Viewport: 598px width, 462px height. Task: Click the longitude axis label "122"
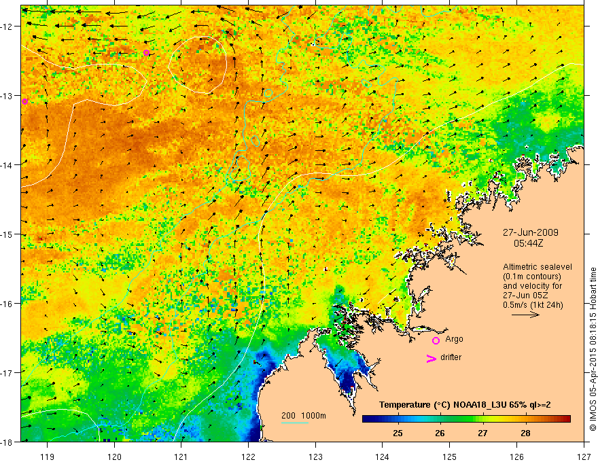point(248,457)
